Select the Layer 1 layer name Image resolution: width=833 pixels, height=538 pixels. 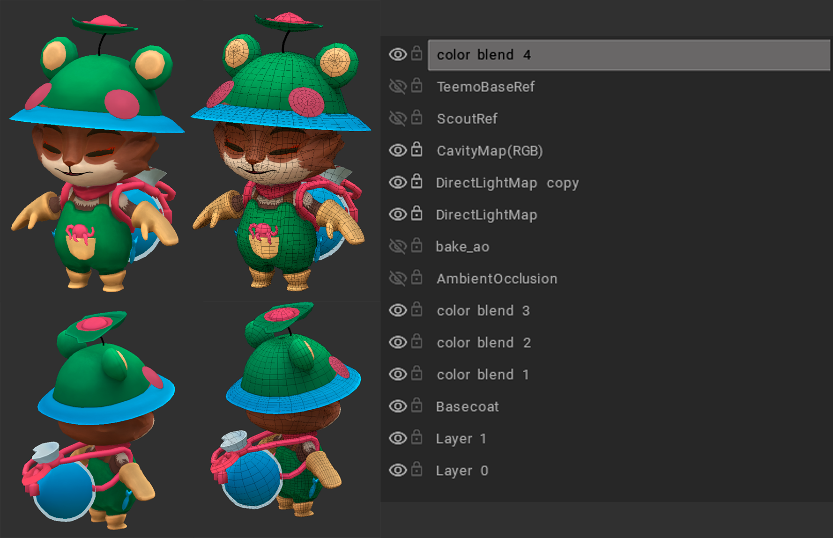(x=461, y=439)
